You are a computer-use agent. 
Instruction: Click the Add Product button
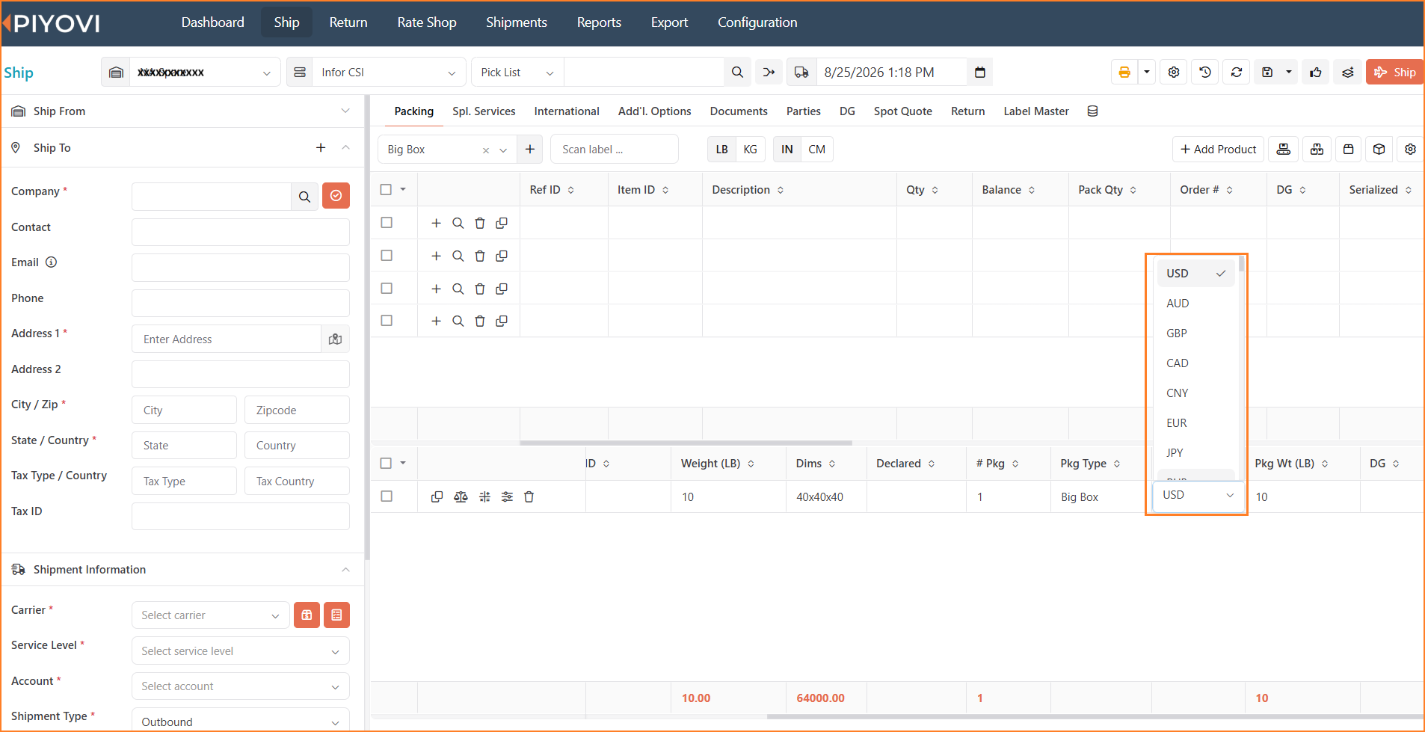click(x=1218, y=150)
